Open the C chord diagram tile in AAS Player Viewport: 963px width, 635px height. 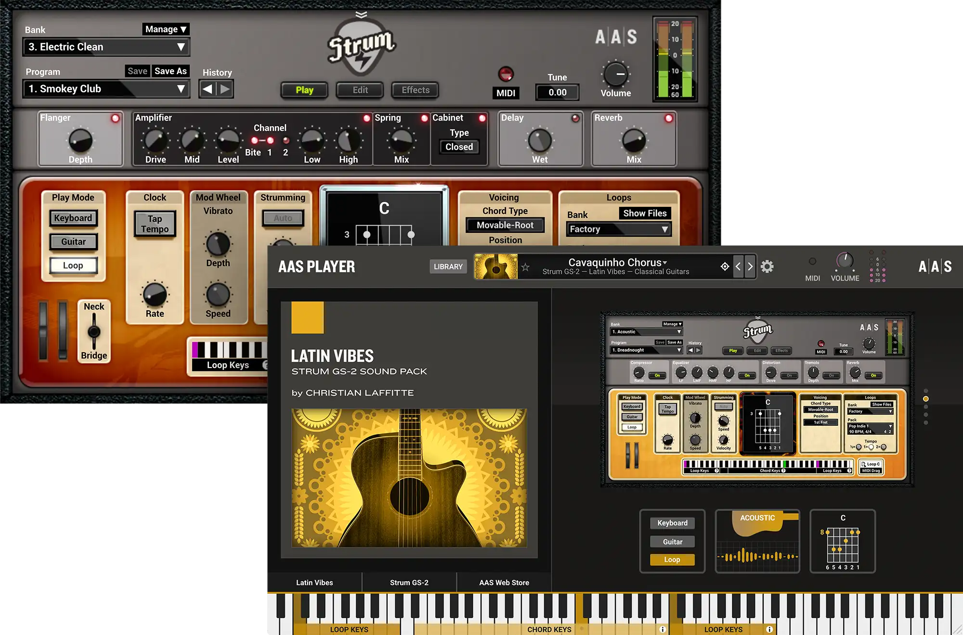(x=843, y=541)
